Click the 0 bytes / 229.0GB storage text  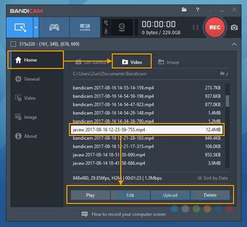pyautogui.click(x=161, y=32)
